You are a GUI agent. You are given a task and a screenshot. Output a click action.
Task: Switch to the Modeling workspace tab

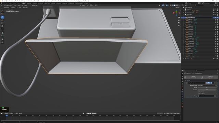click(x=29, y=3)
